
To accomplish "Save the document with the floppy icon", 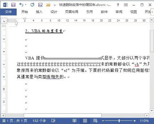I will point(13,5).
